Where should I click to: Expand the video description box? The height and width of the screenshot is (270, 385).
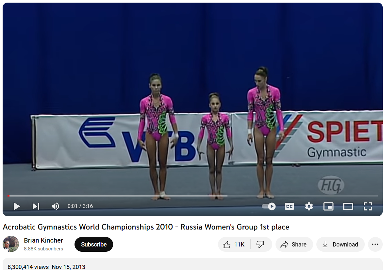[x=192, y=264]
